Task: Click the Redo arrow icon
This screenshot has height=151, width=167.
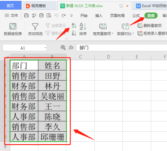Action: 64,16
